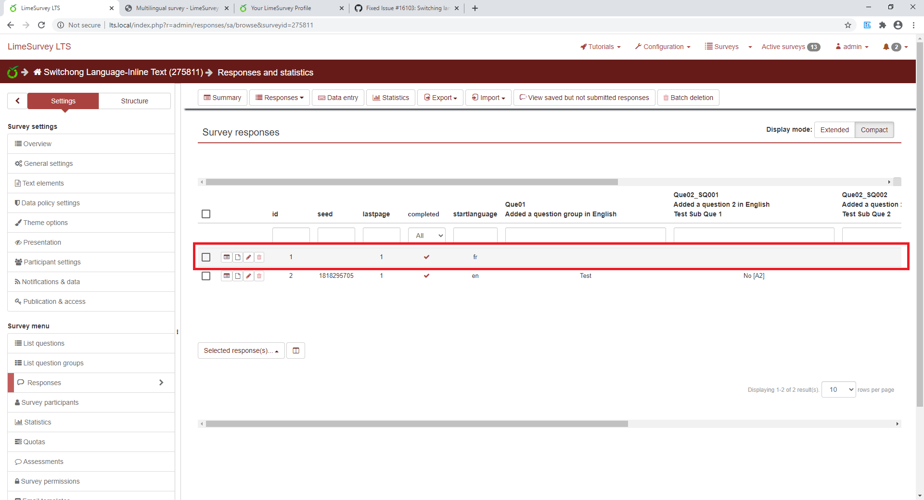Tick the checkbox for response id 1
This screenshot has height=500, width=924.
coord(206,257)
